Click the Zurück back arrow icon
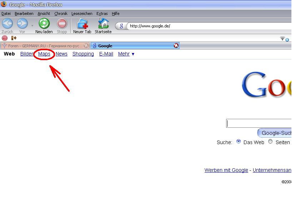 (x=7, y=23)
